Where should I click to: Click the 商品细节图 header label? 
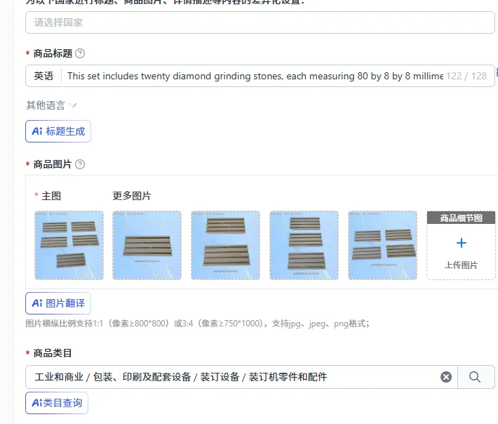[x=461, y=218]
